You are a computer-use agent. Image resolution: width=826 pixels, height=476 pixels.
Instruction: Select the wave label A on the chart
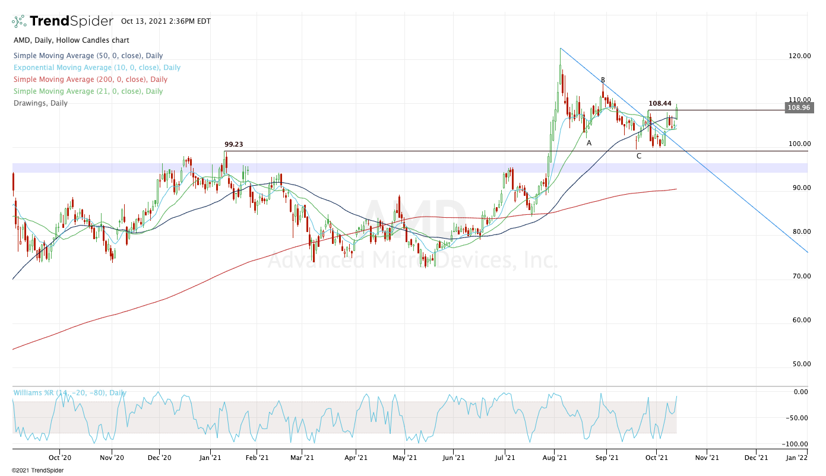(589, 143)
